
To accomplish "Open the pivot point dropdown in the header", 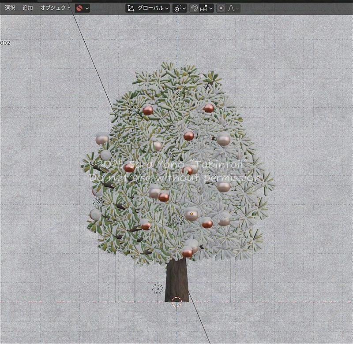I will pyautogui.click(x=184, y=8).
